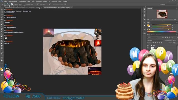178x100 pixels.
Task: Filter layers by adjustment layer icon
Action: [165, 38]
